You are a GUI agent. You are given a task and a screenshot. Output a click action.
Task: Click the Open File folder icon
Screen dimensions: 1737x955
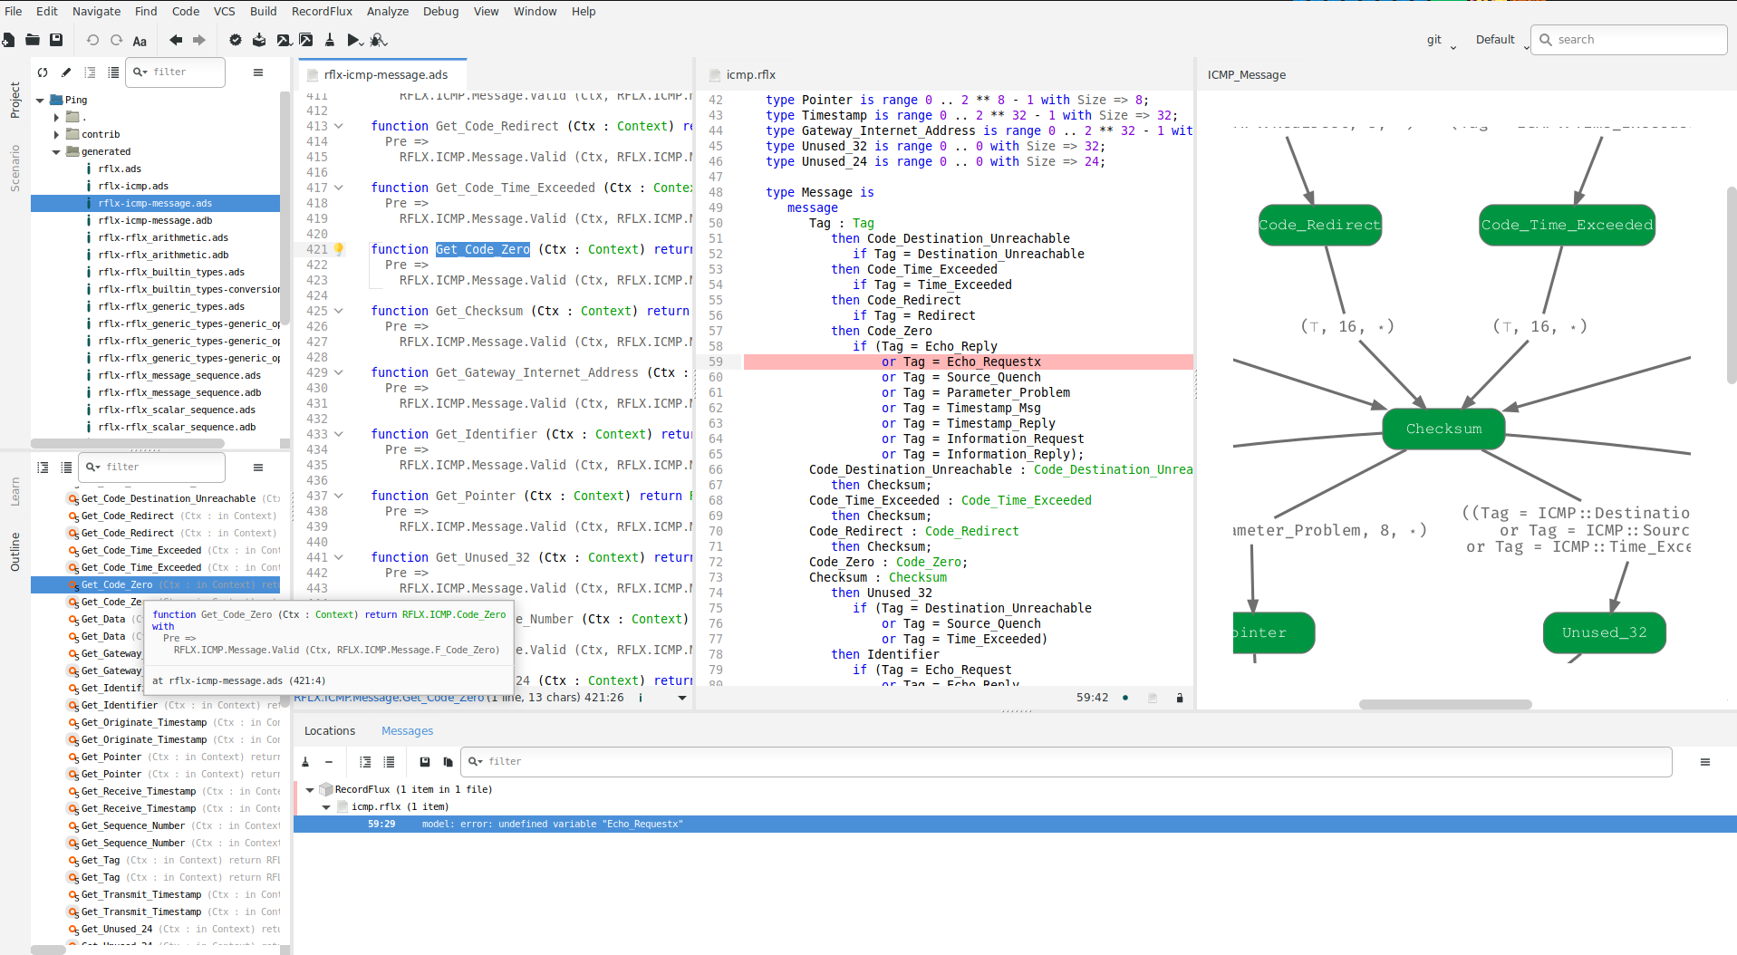point(33,40)
